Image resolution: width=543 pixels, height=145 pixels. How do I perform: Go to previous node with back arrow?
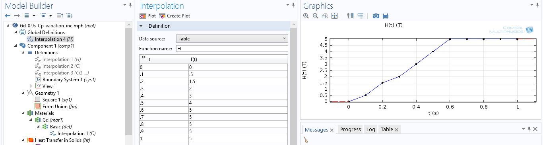click(x=8, y=16)
